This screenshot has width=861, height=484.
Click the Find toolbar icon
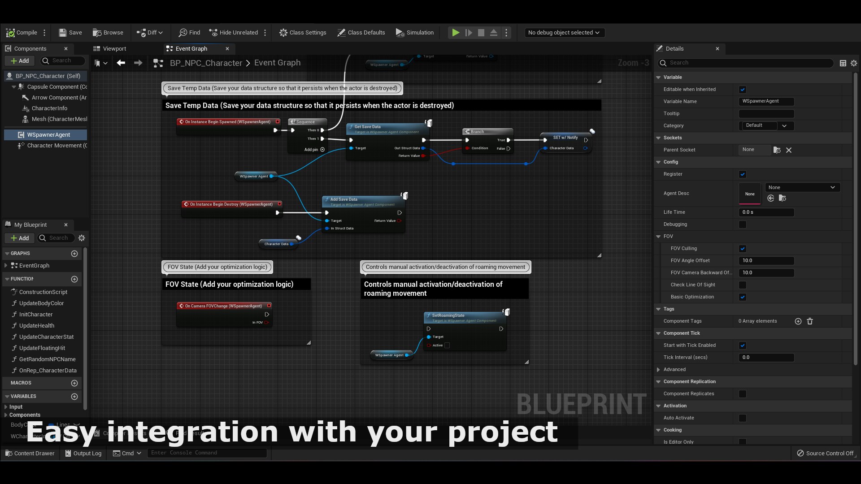[183, 33]
